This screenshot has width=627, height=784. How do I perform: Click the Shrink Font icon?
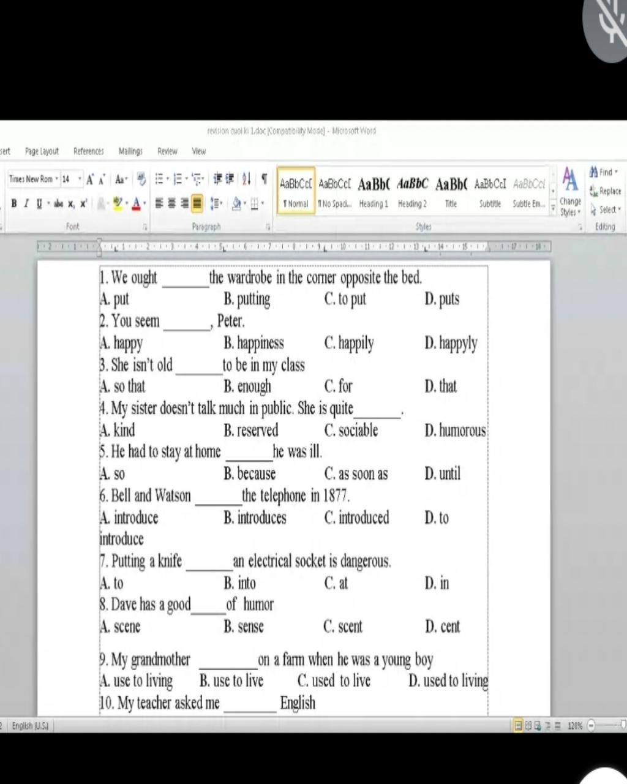102,179
